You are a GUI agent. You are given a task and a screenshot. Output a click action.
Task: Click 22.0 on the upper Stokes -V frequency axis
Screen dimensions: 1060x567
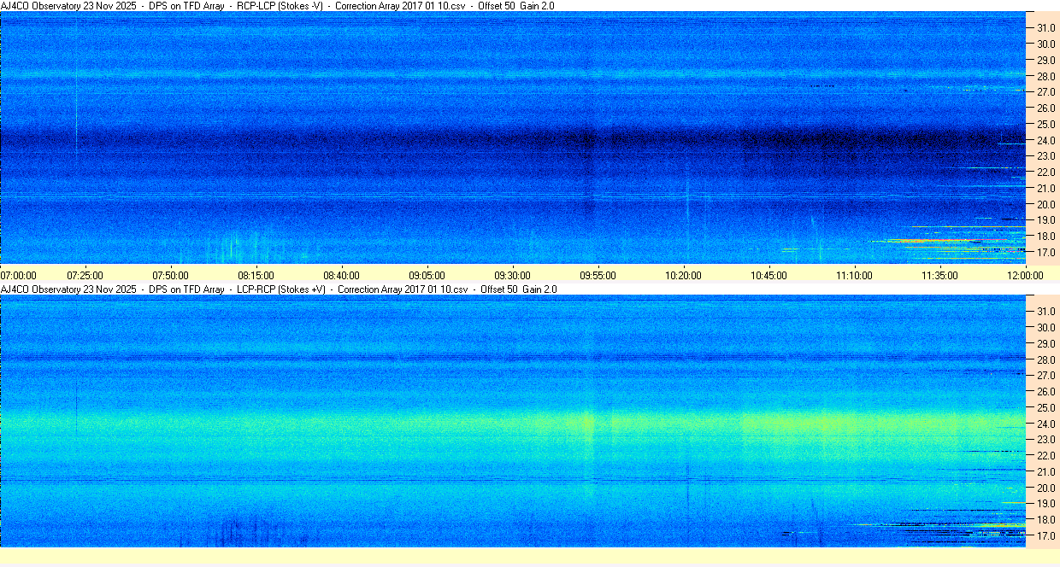[x=1046, y=172]
